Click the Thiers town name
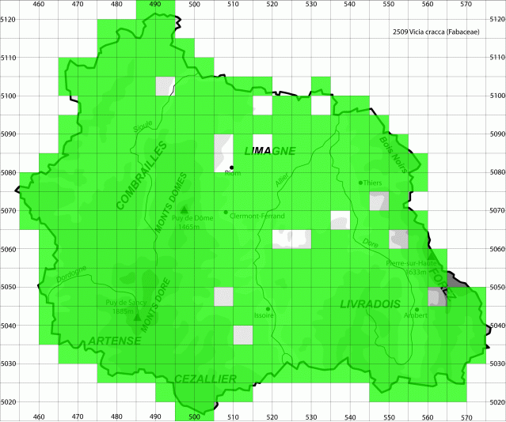Image resolution: width=506 pixels, height=422 pixels. [x=372, y=183]
